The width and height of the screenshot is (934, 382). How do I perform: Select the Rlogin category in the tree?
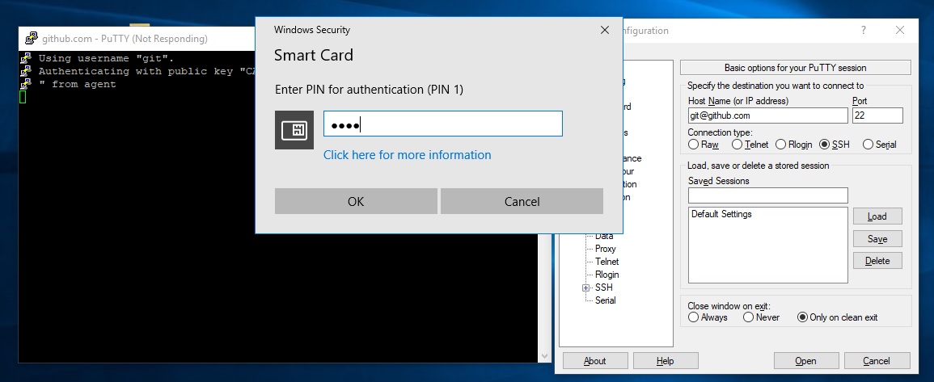[x=607, y=275]
